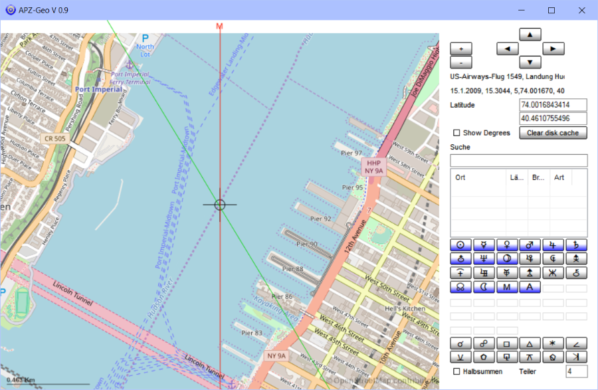Image resolution: width=598 pixels, height=390 pixels.
Task: Select the opposition aspect button
Action: click(x=484, y=343)
